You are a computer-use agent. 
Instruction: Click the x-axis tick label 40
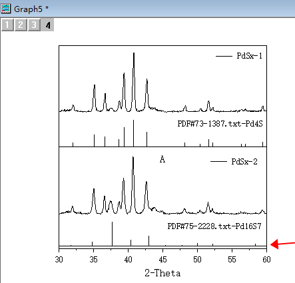[x=128, y=259]
